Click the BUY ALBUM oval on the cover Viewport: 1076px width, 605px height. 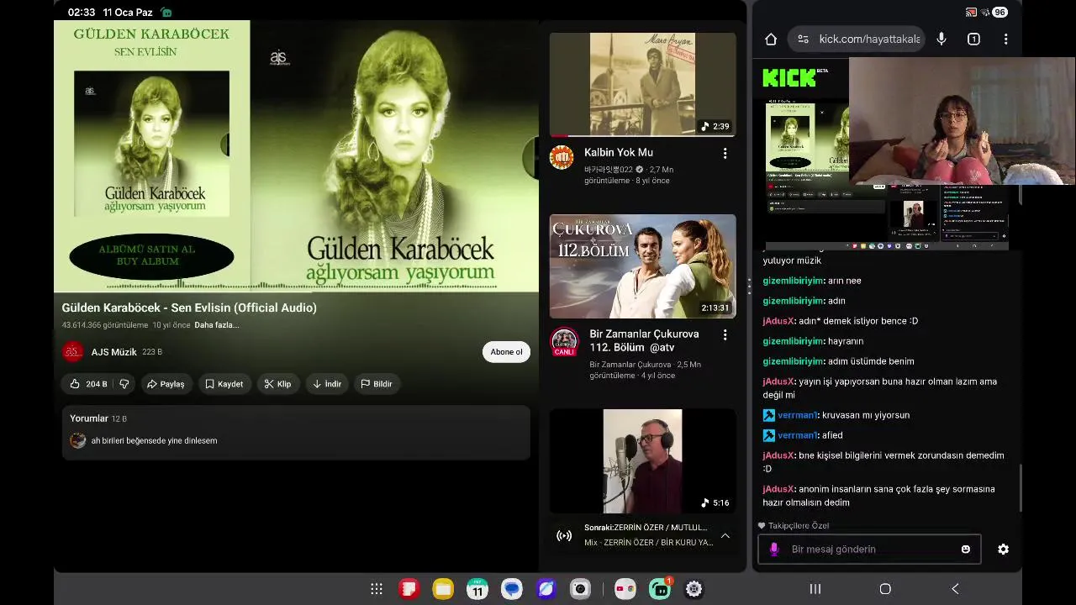[x=151, y=255]
